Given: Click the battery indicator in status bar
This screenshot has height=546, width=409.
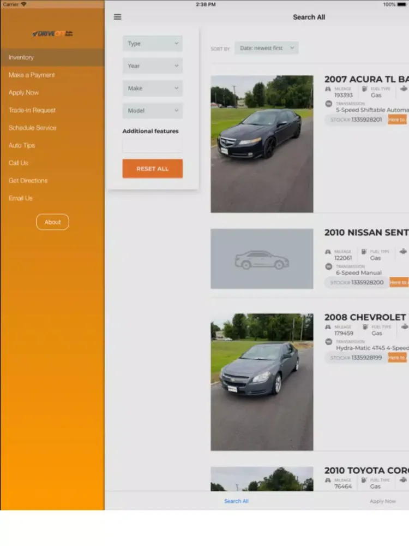Looking at the screenshot, I should pos(402,4).
